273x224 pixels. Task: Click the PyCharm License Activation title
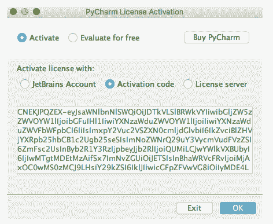coord(134,12)
